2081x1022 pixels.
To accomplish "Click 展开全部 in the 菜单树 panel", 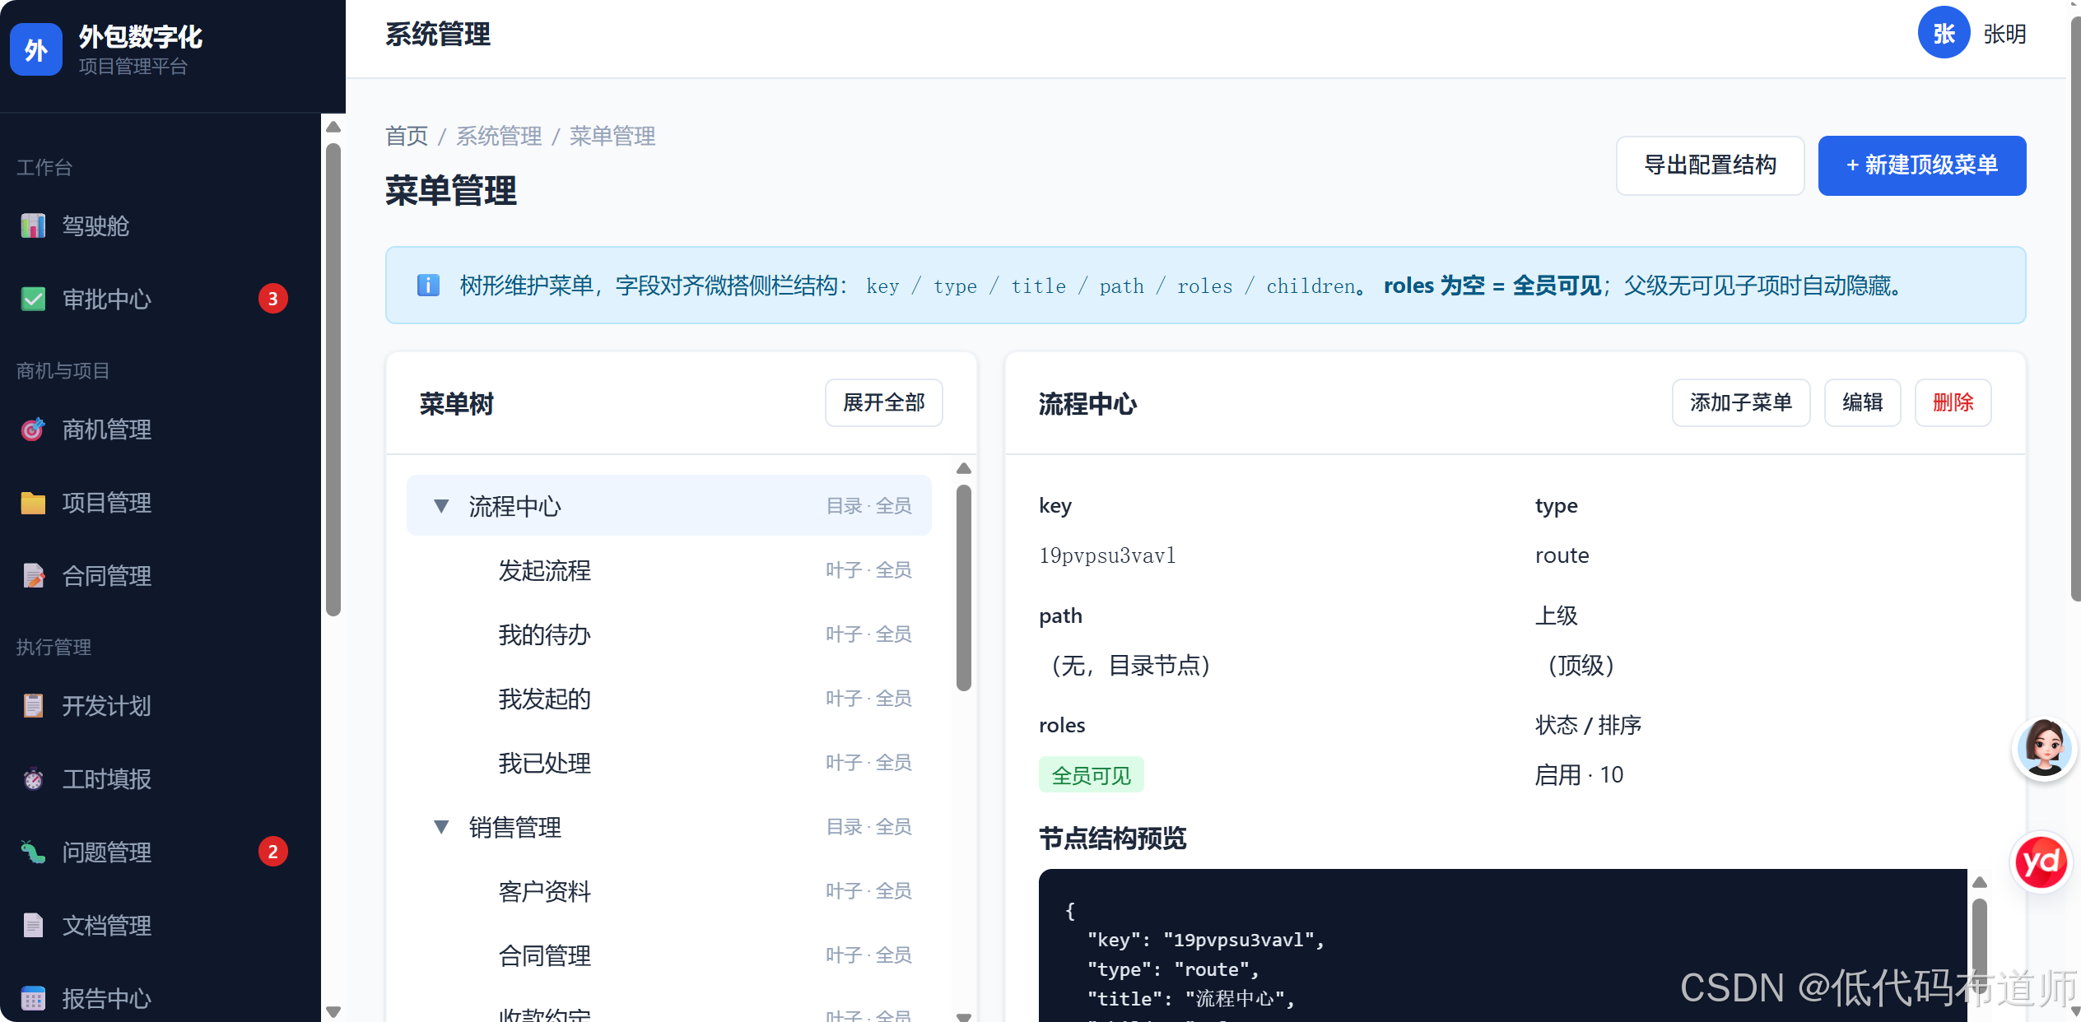I will [883, 402].
